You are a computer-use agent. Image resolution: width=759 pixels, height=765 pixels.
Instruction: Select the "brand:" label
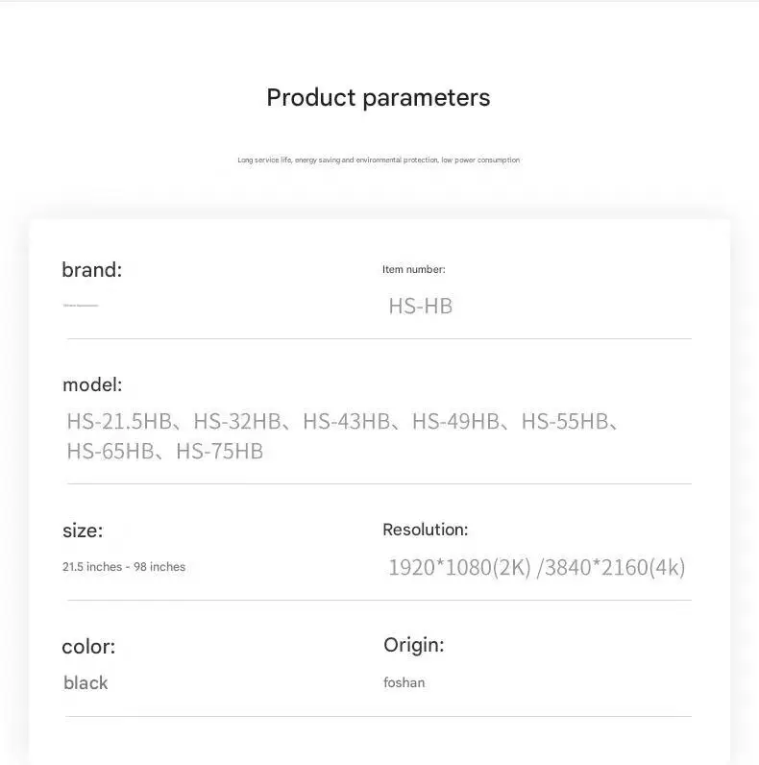coord(92,270)
